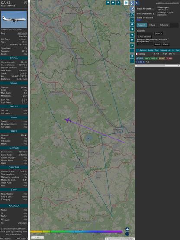The image size is (180, 240).
Task: Zoom out with the minus button
Action: click(127, 234)
